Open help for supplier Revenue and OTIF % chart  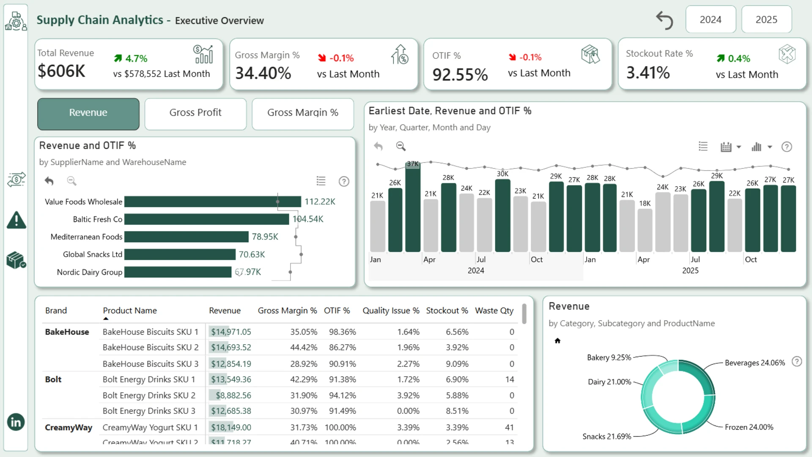click(344, 182)
